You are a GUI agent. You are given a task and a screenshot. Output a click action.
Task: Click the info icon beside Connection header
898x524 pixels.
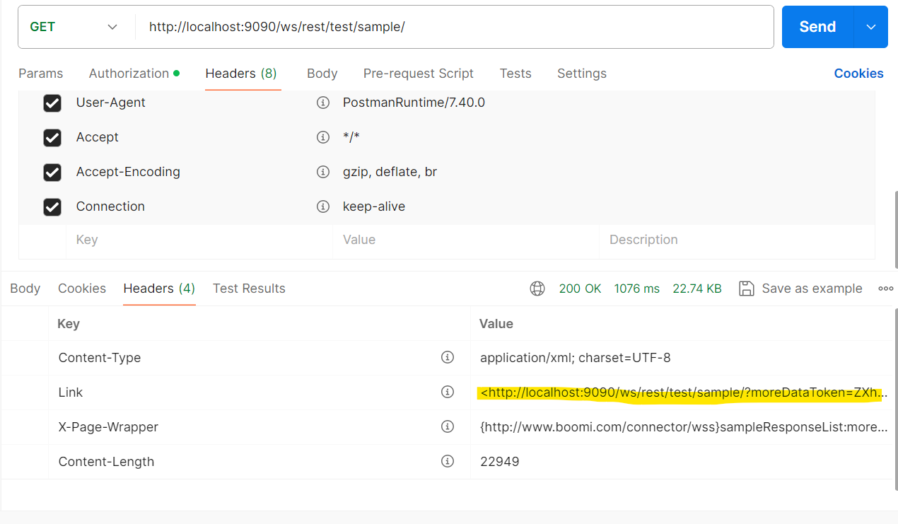pos(323,206)
